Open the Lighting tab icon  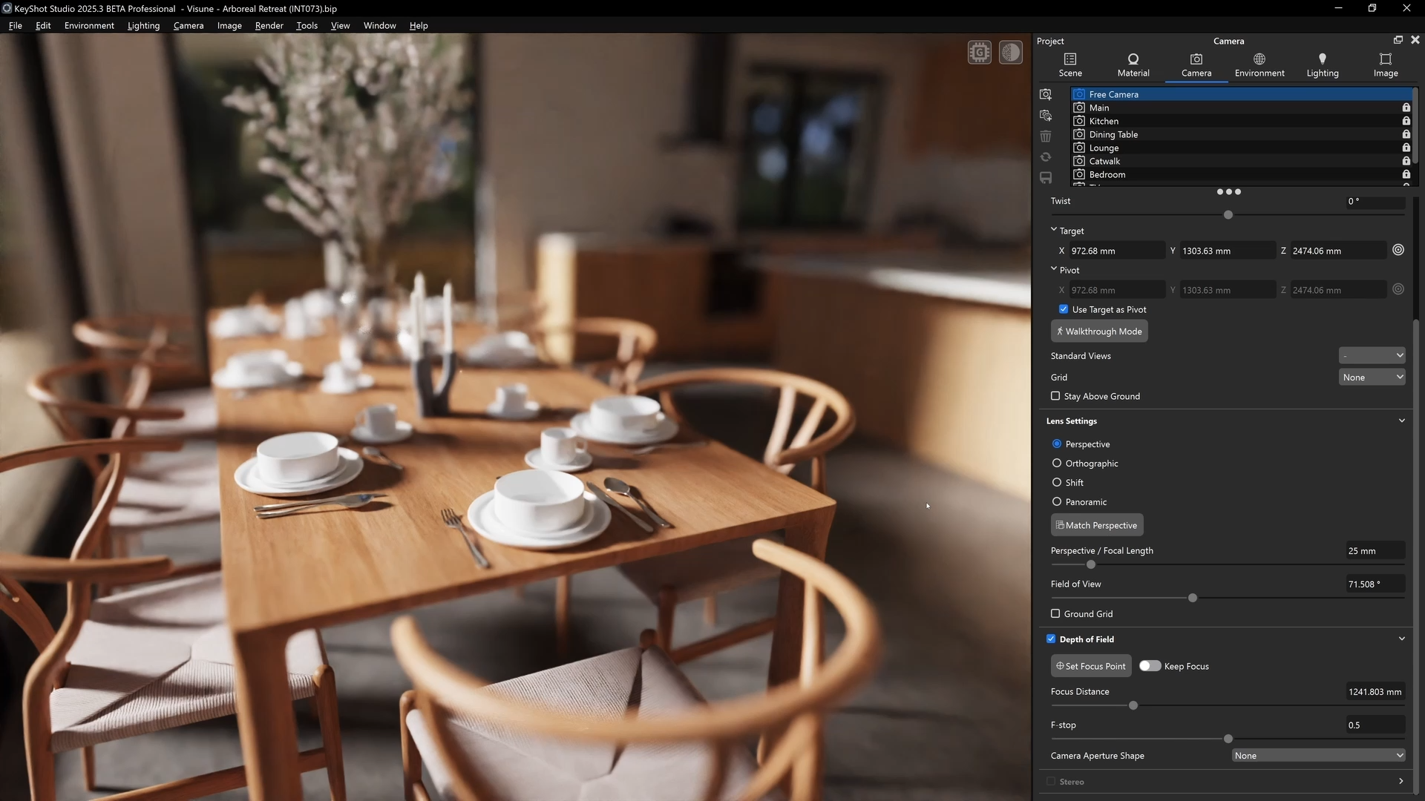click(x=1322, y=59)
